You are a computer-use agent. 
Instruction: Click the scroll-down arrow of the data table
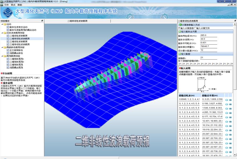[x=235, y=154]
